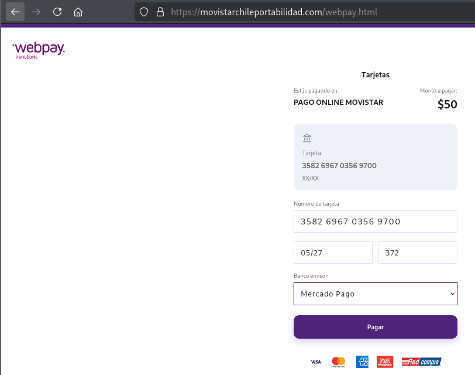The image size is (475, 375).
Task: Click the Mastercard logo
Action: (338, 362)
